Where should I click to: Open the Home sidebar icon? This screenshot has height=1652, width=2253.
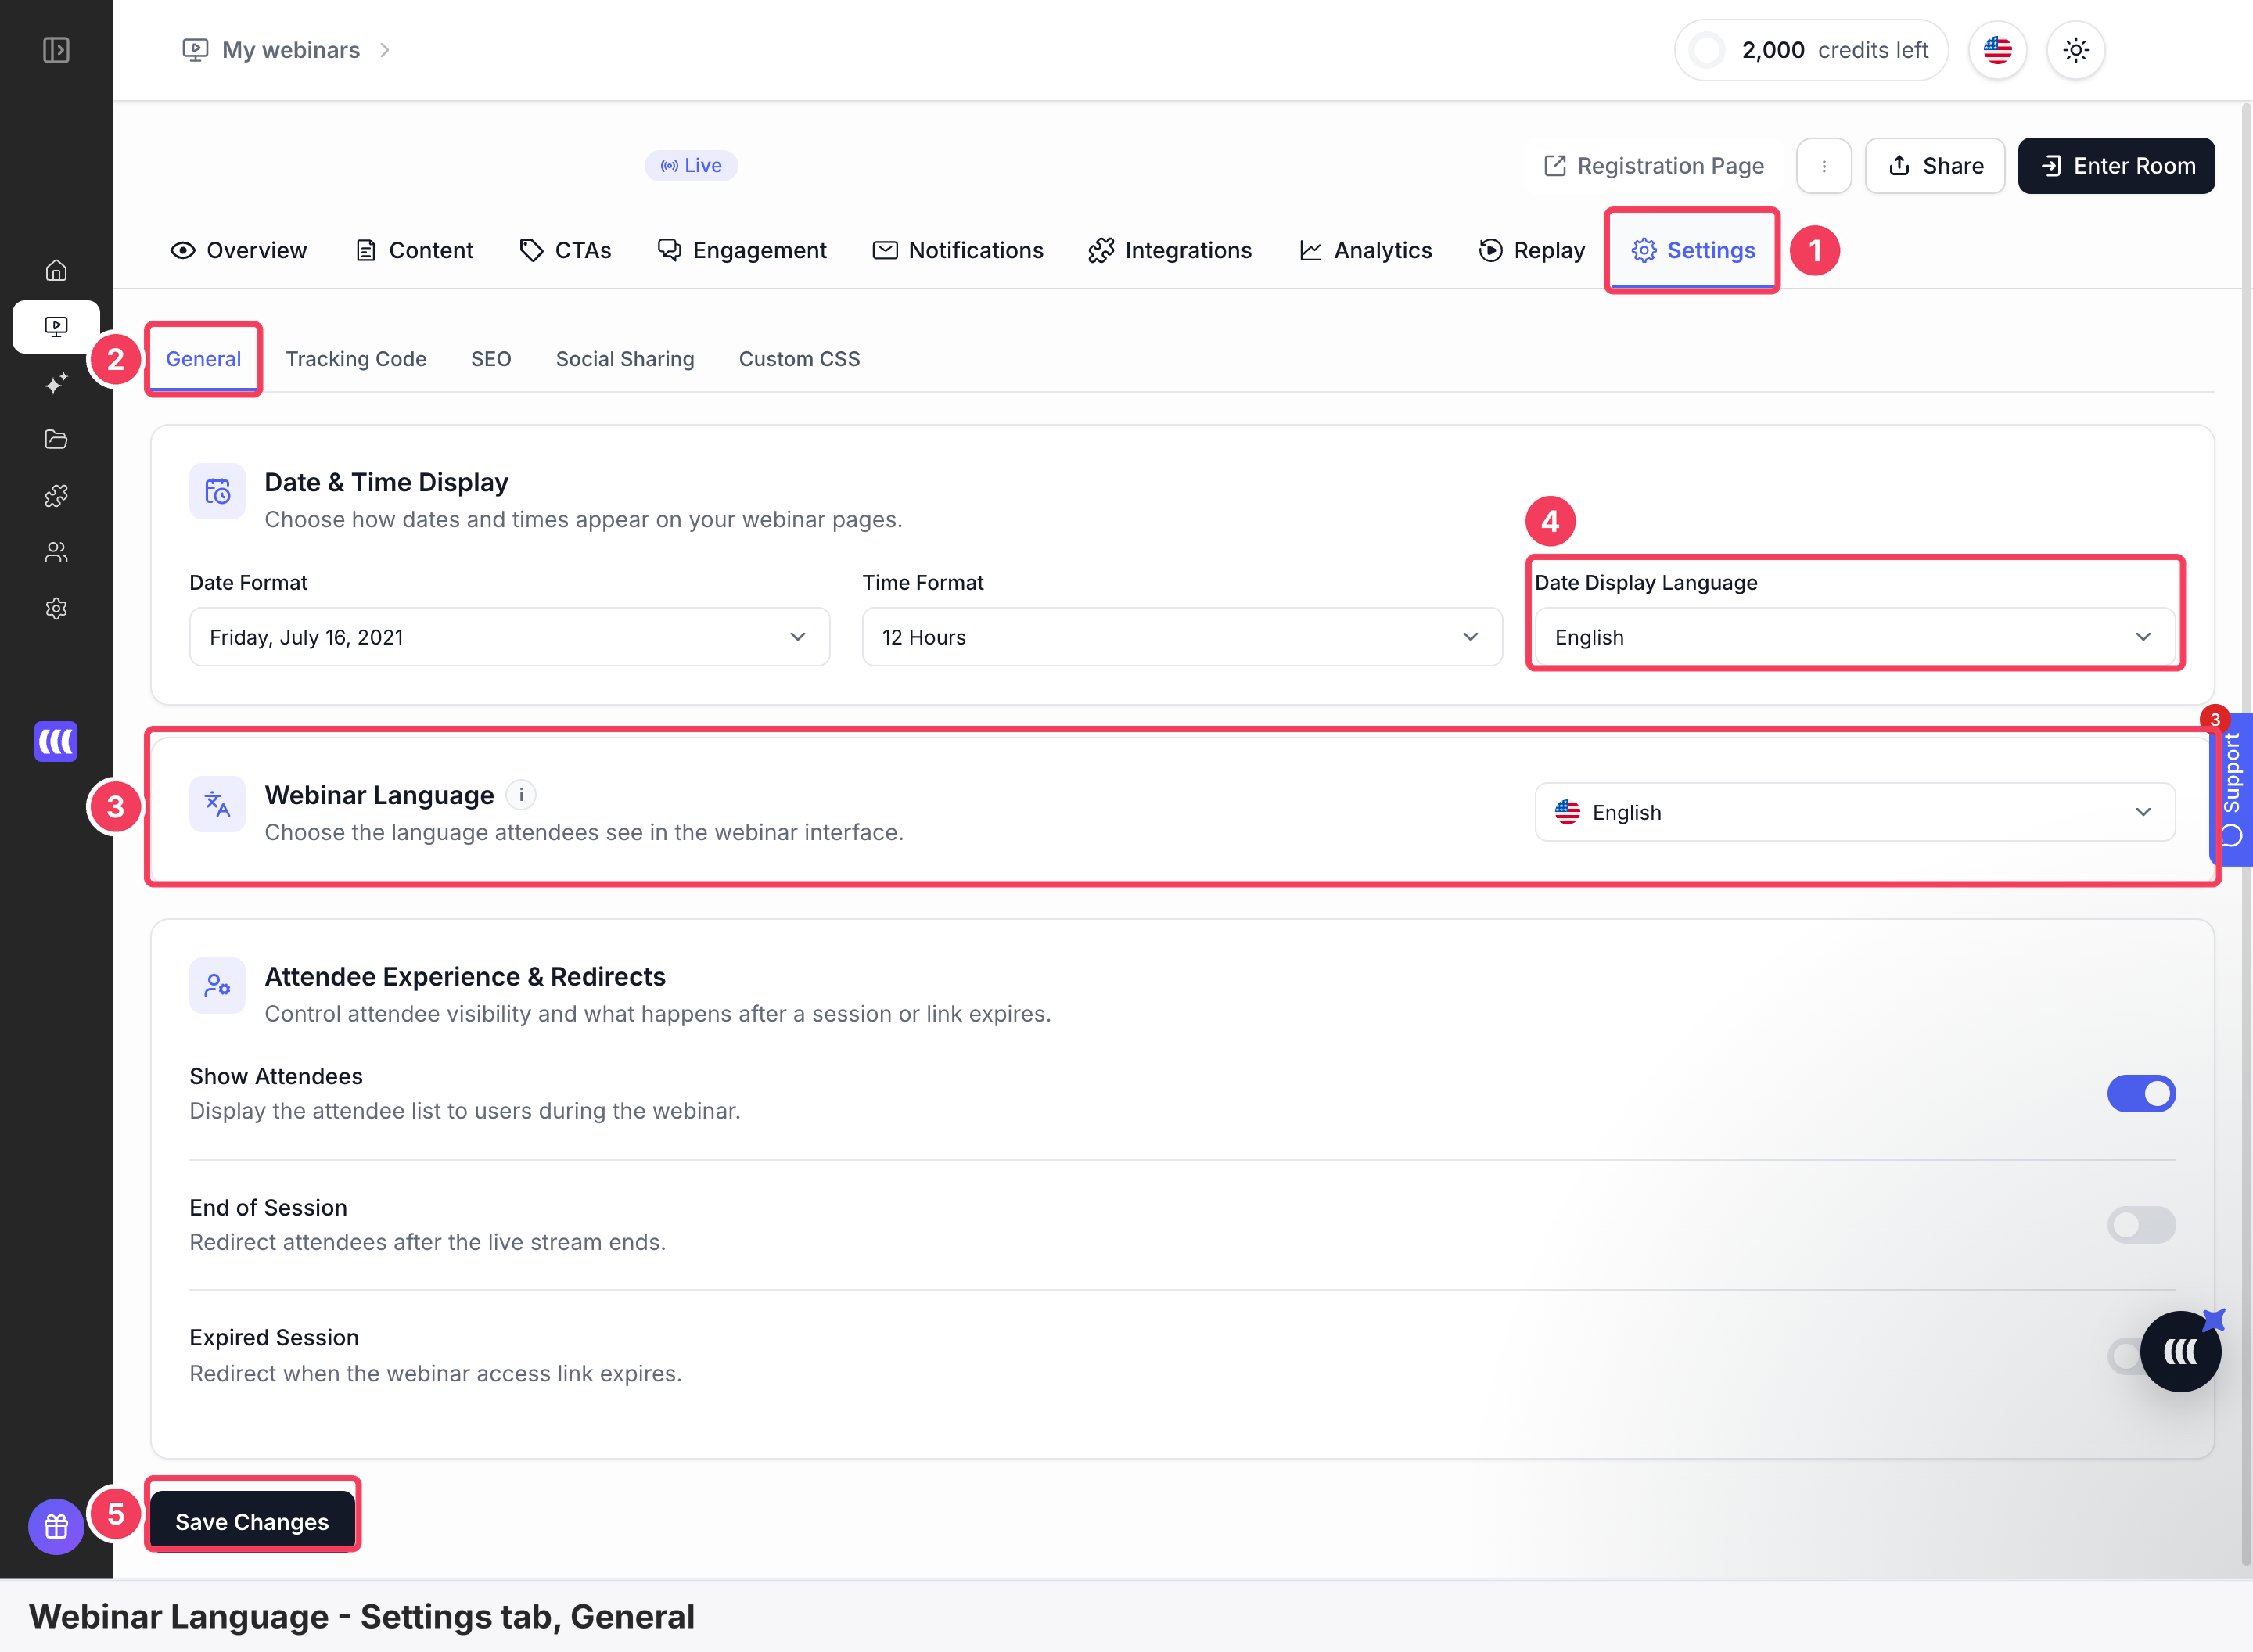click(56, 270)
